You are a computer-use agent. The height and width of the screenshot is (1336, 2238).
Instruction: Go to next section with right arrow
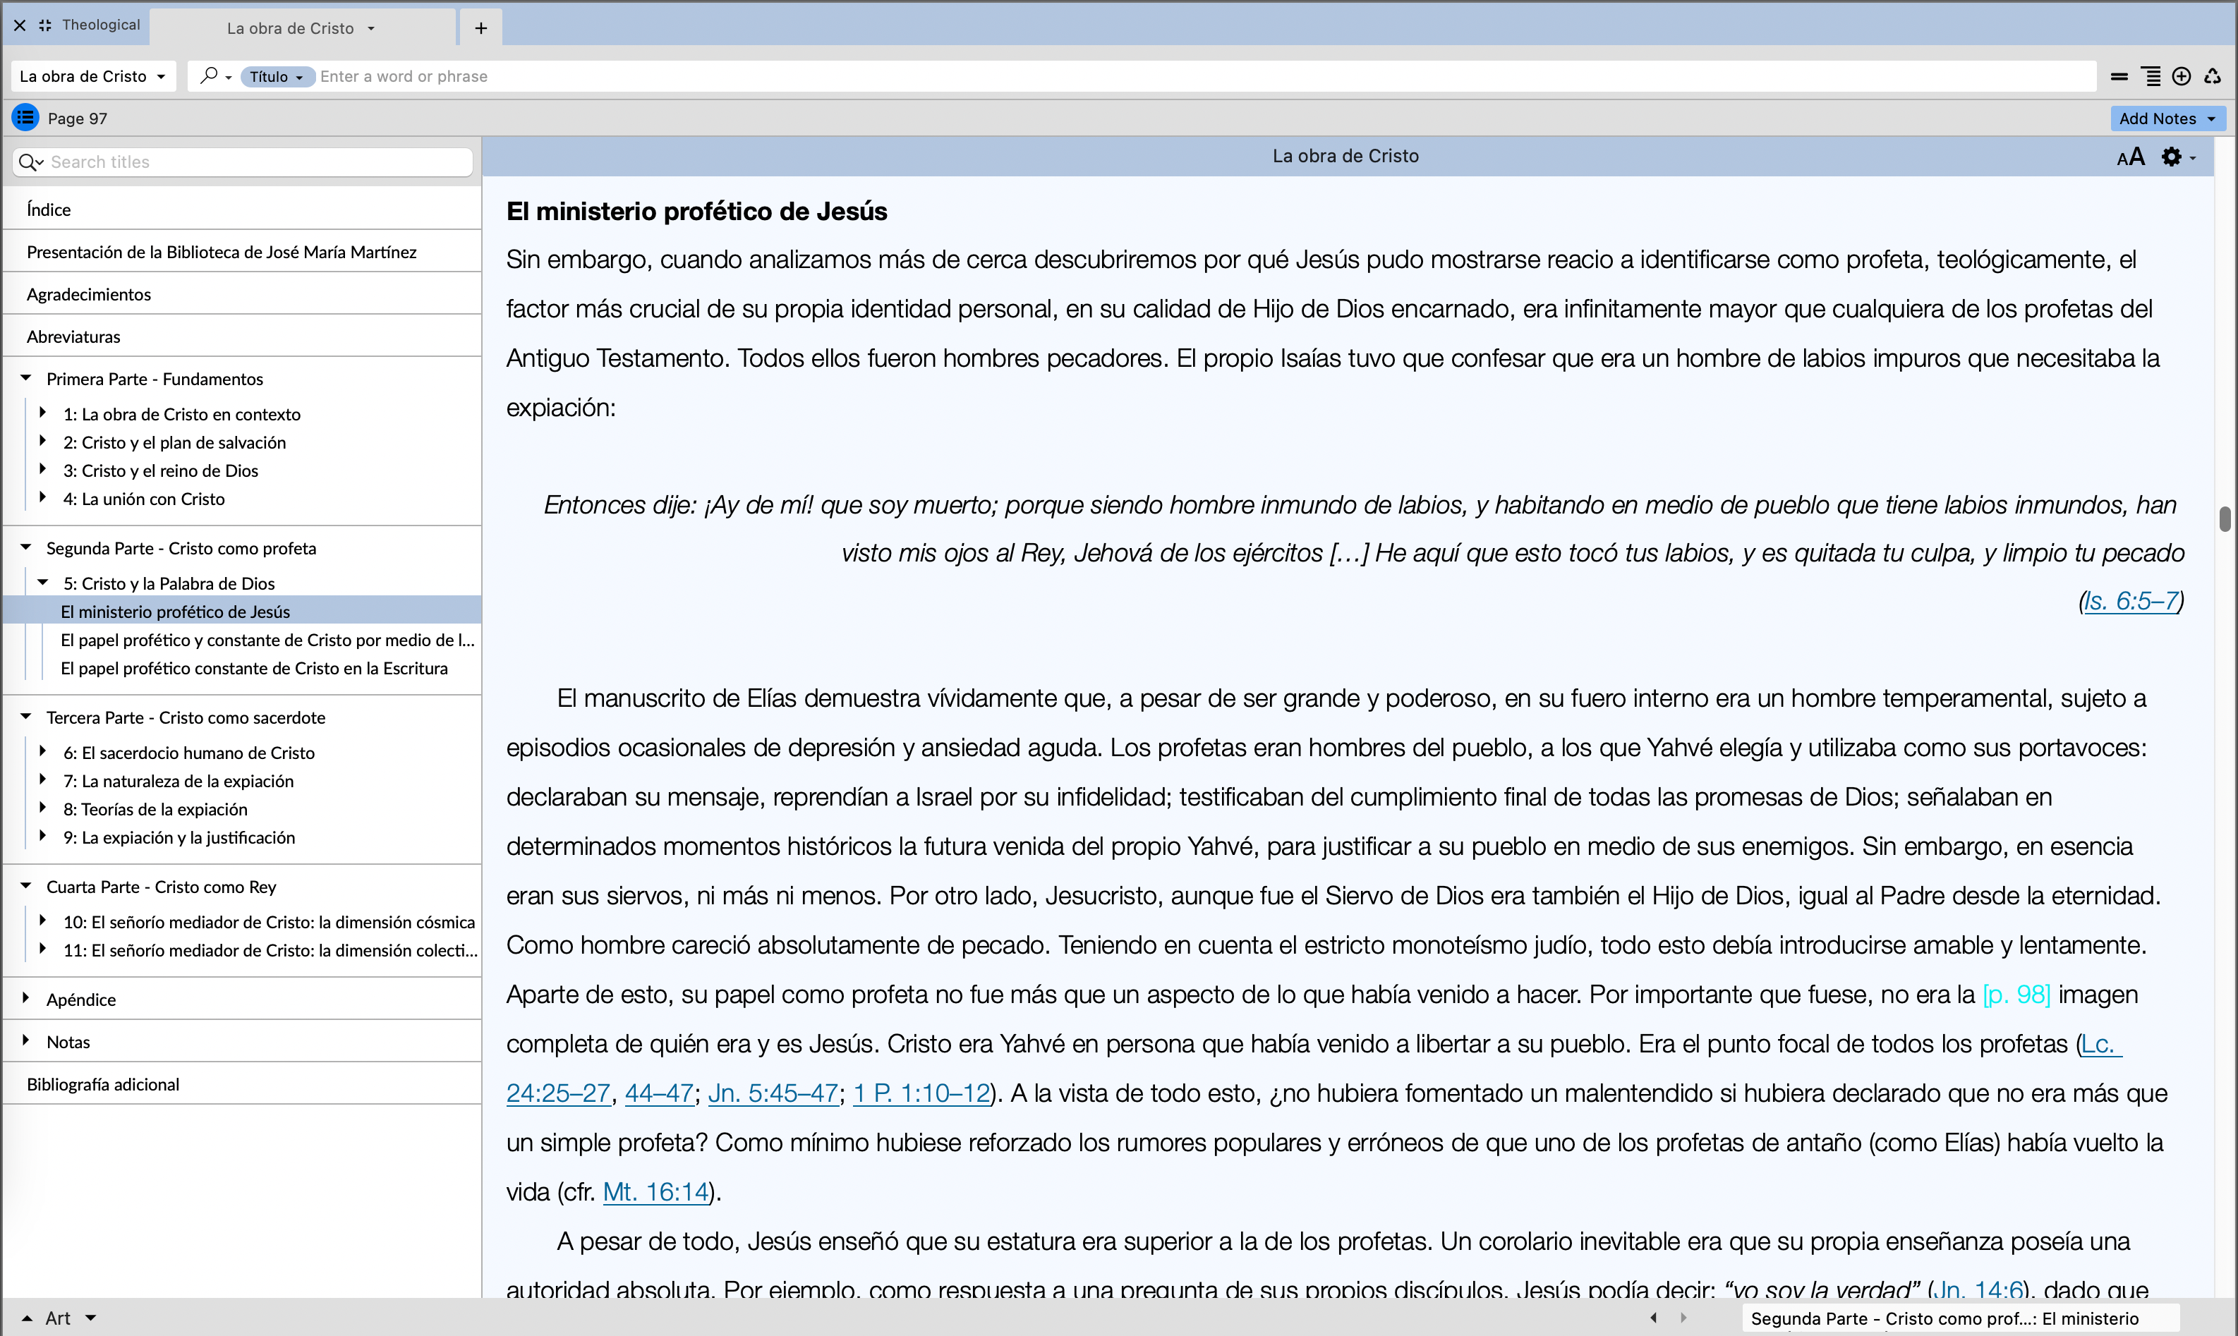click(1683, 1317)
